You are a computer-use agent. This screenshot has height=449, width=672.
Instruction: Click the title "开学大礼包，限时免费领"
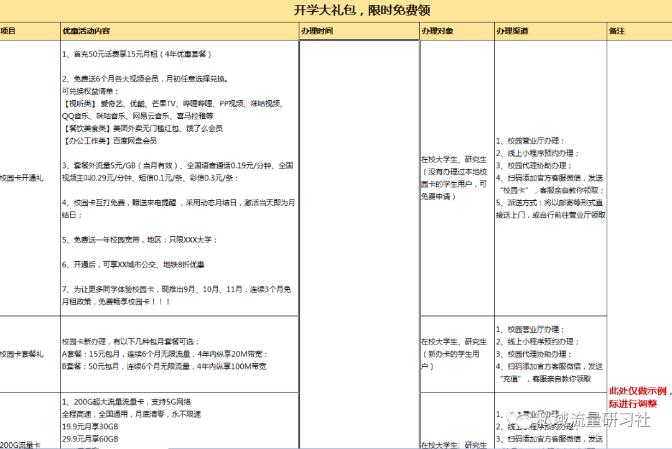(362, 11)
